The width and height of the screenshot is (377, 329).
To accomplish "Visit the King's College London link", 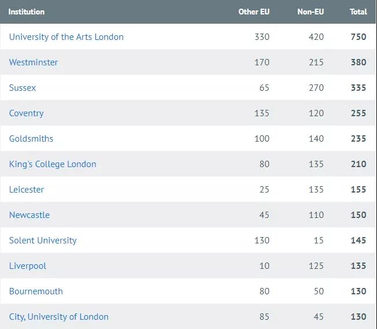I will point(53,164).
